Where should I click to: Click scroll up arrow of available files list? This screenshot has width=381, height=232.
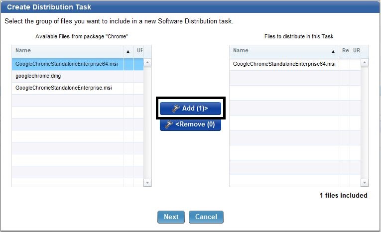click(x=147, y=62)
